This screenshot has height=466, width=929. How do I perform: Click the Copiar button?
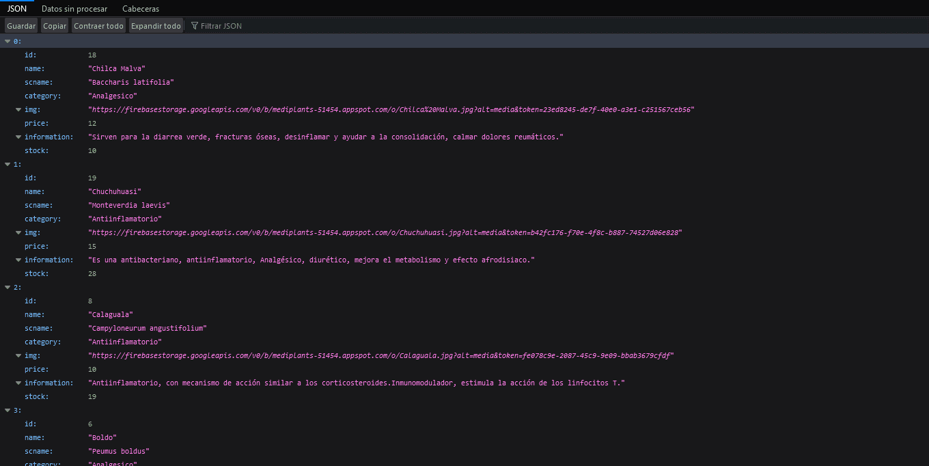point(55,26)
